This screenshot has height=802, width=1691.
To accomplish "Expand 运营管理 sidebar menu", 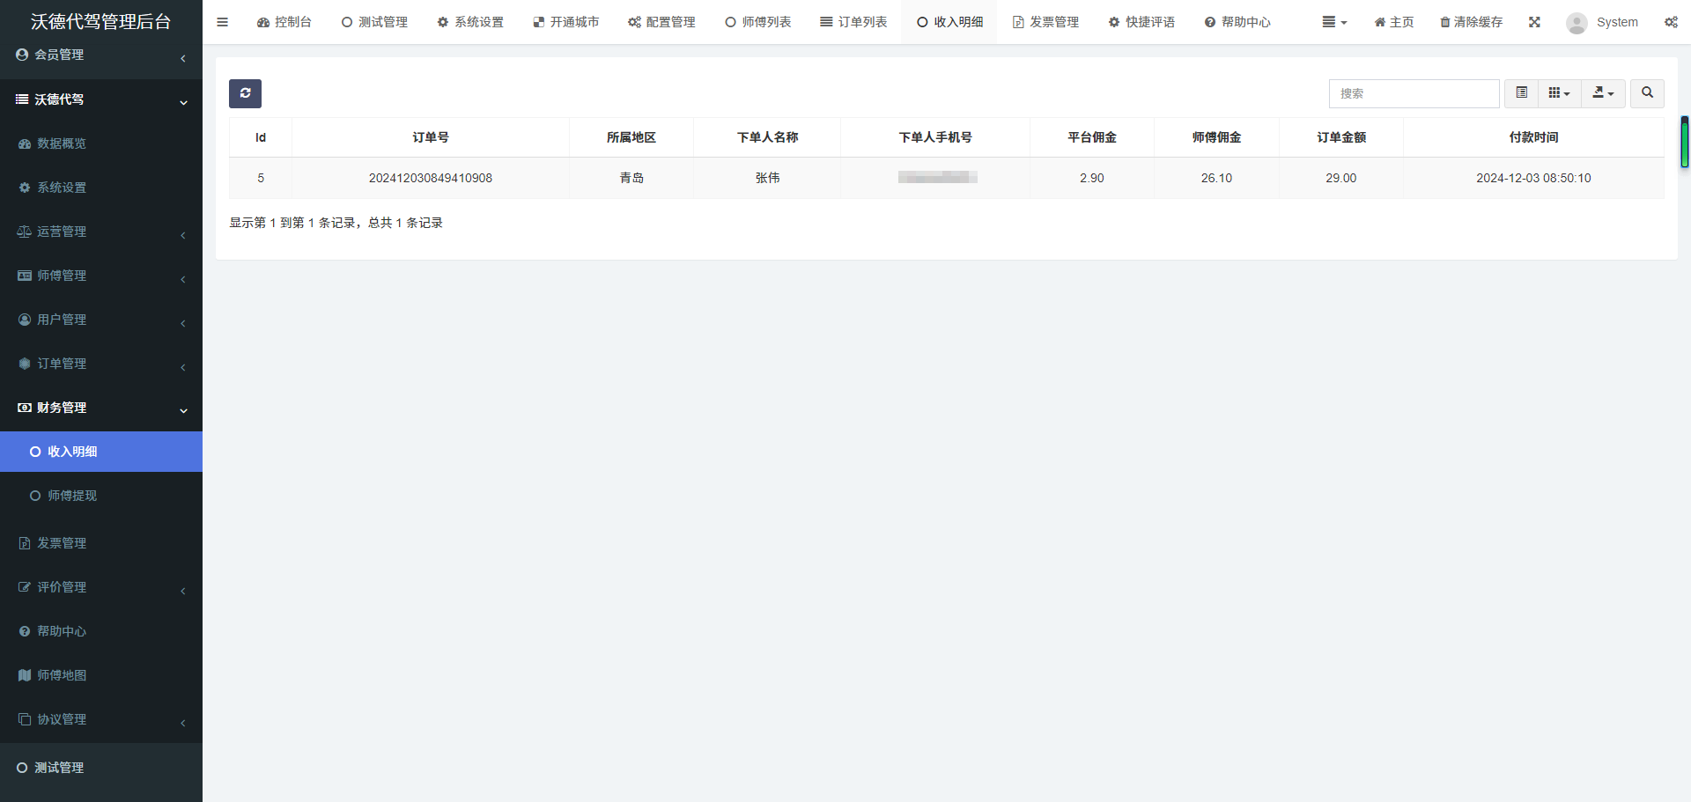I will (x=101, y=232).
